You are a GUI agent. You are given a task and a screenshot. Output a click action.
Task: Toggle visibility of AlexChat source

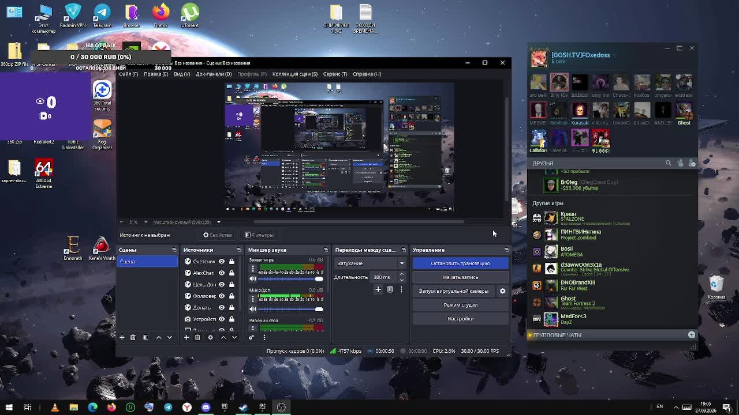pos(222,273)
